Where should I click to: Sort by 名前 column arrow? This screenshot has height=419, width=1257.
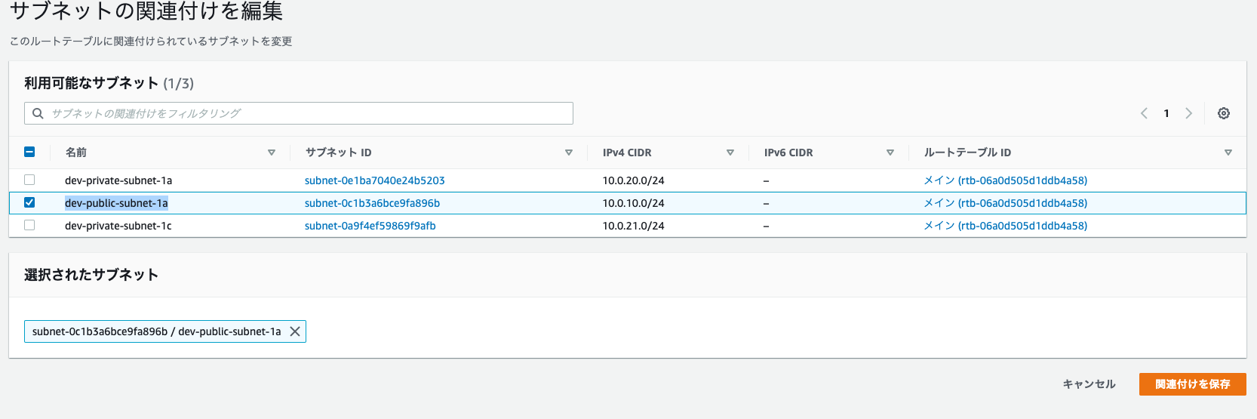(272, 153)
